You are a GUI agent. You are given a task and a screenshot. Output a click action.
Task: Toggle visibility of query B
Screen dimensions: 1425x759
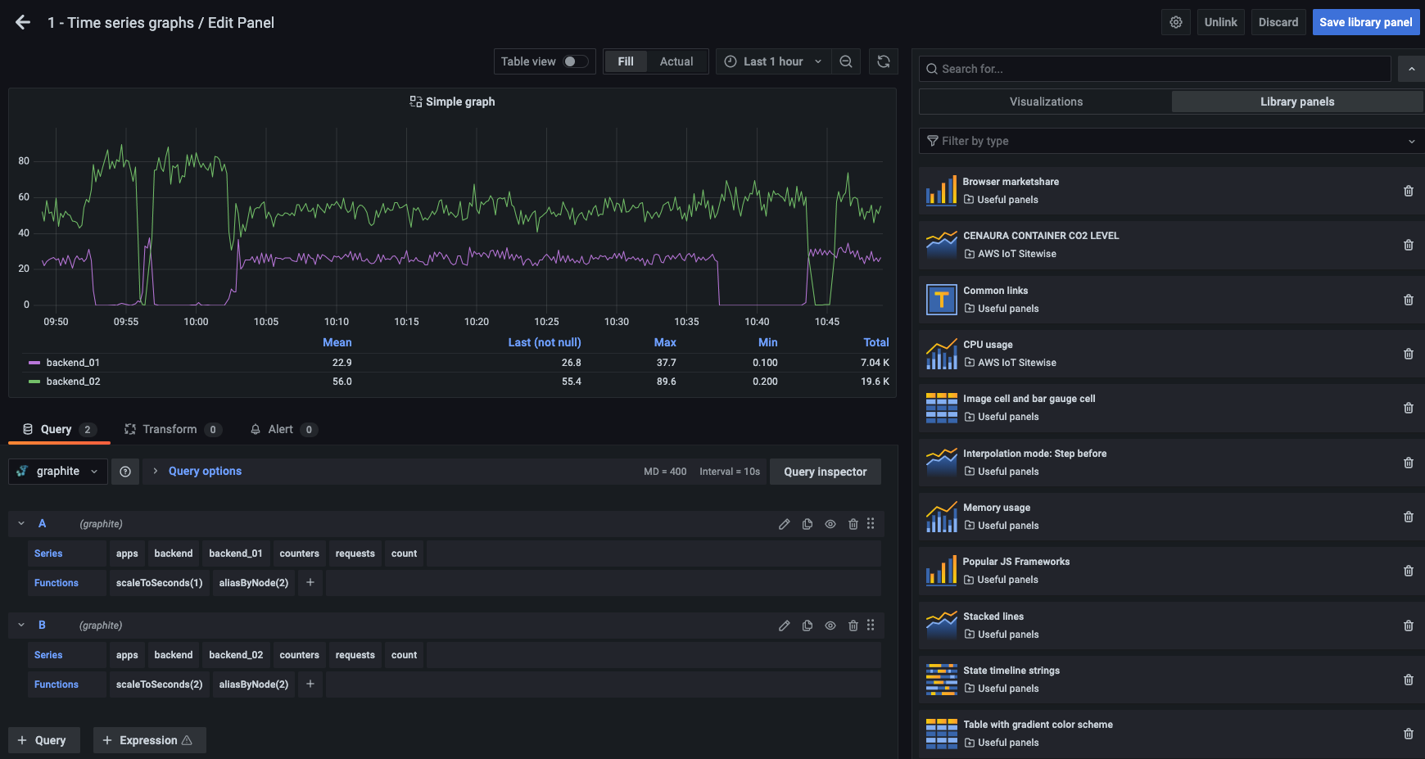(x=830, y=626)
